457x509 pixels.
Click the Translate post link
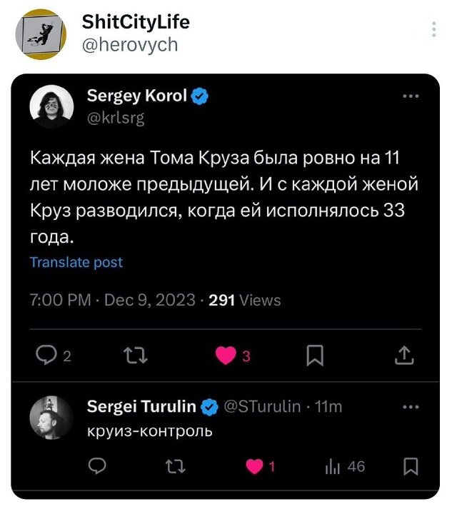pos(76,262)
